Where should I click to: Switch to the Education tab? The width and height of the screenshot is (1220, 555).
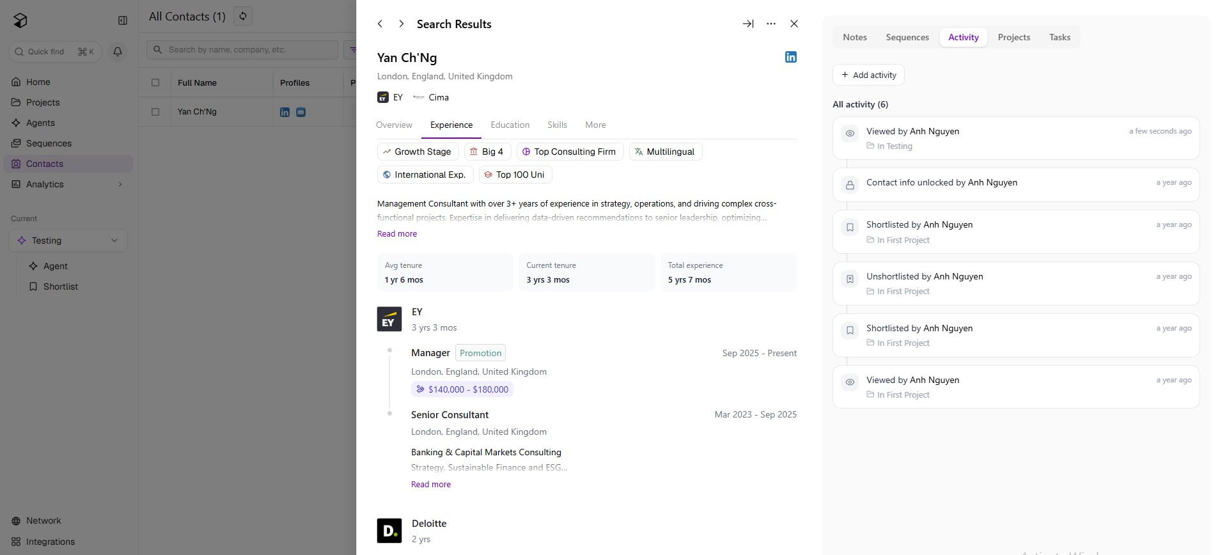pyautogui.click(x=510, y=125)
